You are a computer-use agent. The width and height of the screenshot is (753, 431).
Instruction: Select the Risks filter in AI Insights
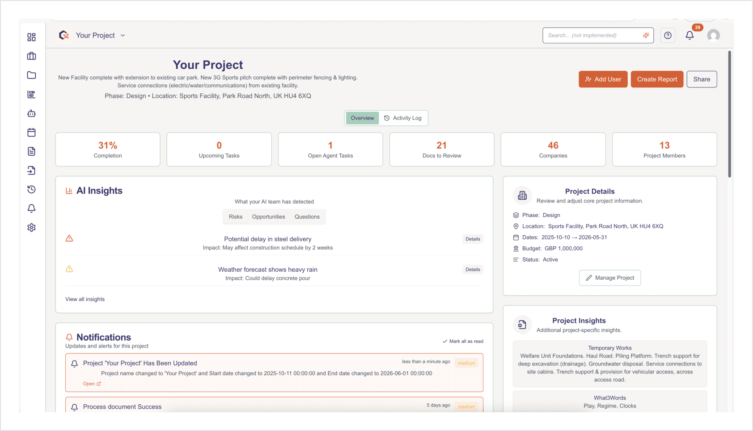tap(236, 217)
